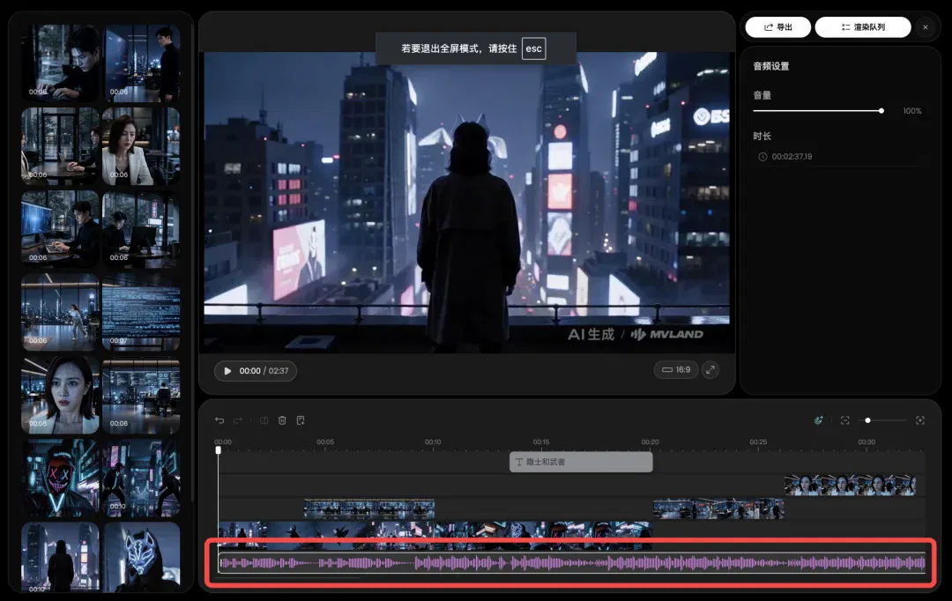Click the zoom-out icon left of zoom slider
Screen dimensions: 952x601
(x=844, y=420)
